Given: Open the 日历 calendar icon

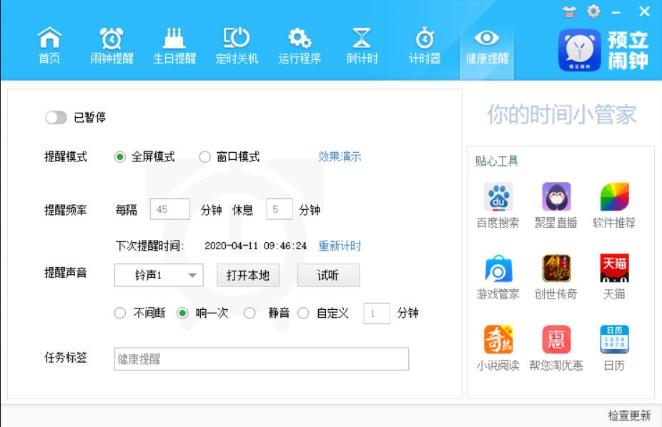Looking at the screenshot, I should (x=614, y=340).
